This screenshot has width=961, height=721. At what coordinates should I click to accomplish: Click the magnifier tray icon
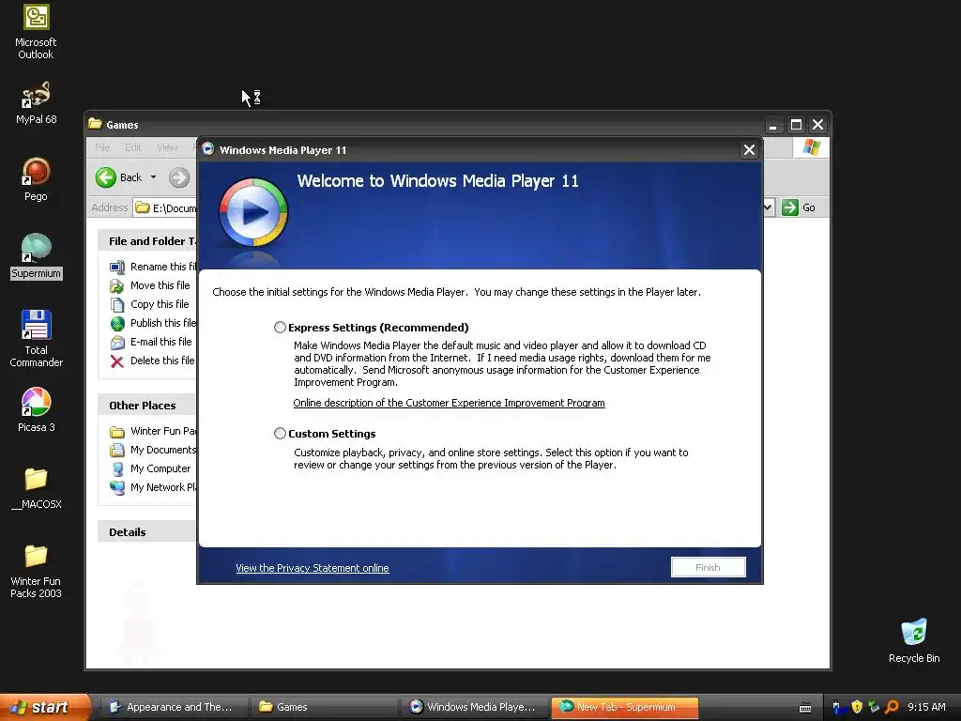[x=892, y=707]
